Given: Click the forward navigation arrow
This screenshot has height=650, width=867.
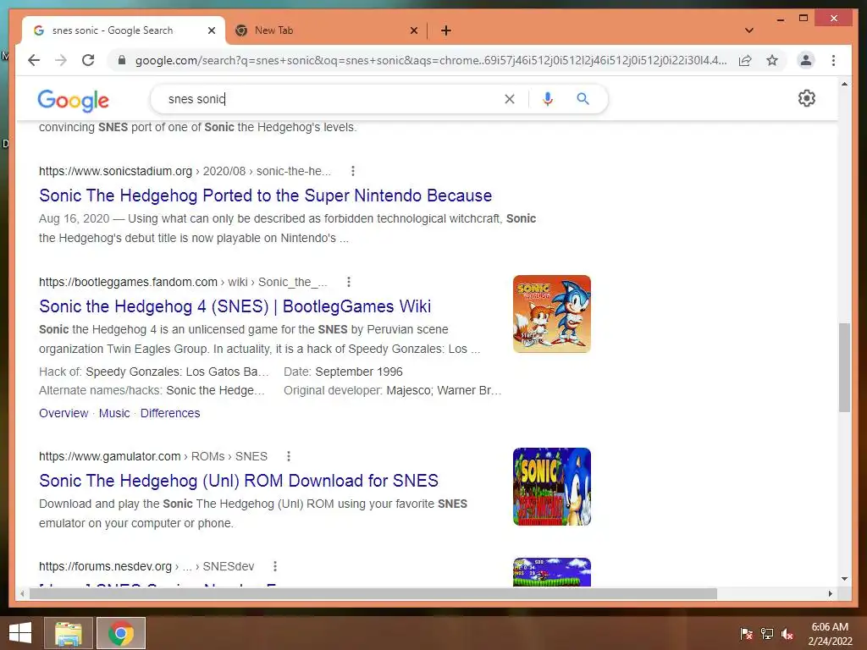Looking at the screenshot, I should (x=61, y=60).
